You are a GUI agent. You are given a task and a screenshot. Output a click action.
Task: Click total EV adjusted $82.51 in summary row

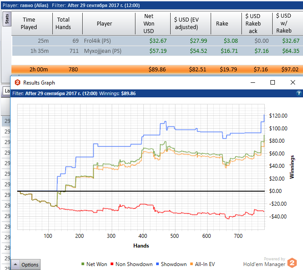197,69
